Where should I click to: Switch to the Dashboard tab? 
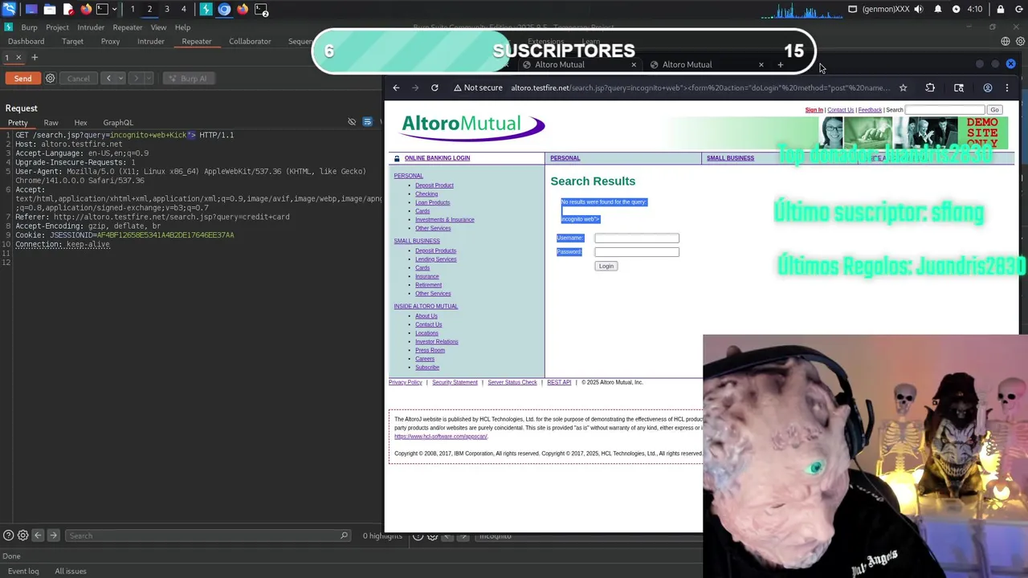pos(27,41)
